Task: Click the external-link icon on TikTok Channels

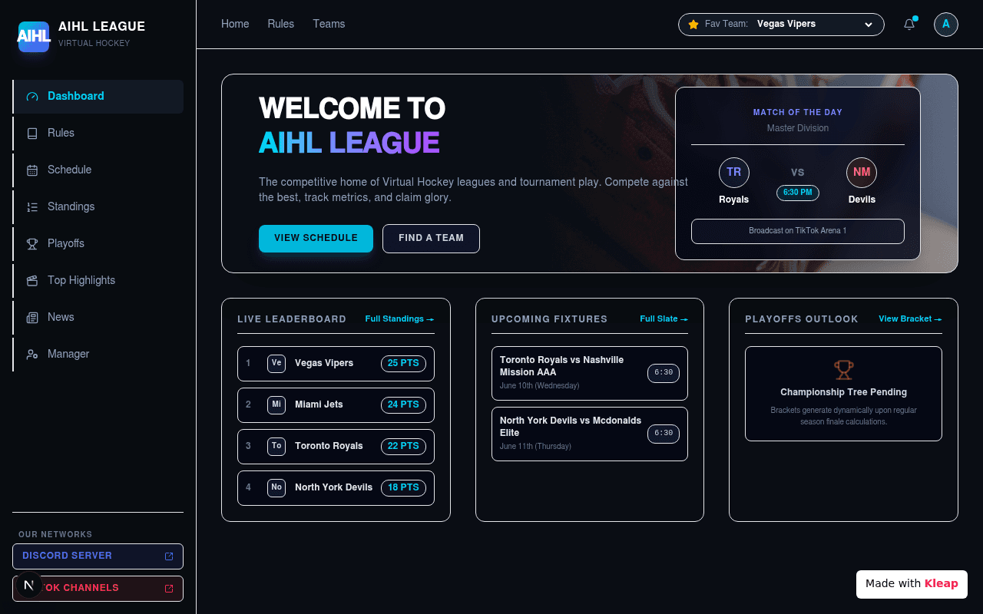Action: click(169, 589)
